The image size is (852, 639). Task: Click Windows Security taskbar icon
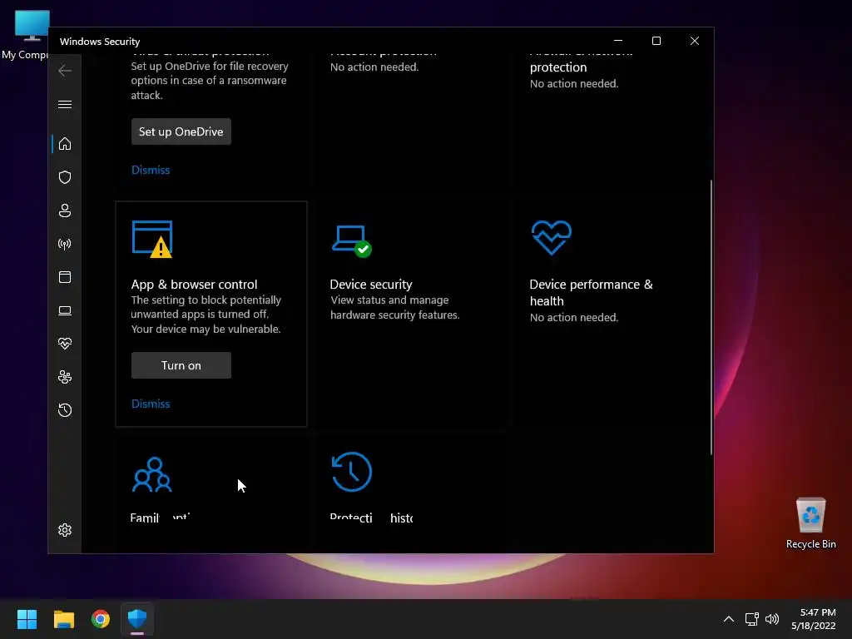pyautogui.click(x=137, y=619)
